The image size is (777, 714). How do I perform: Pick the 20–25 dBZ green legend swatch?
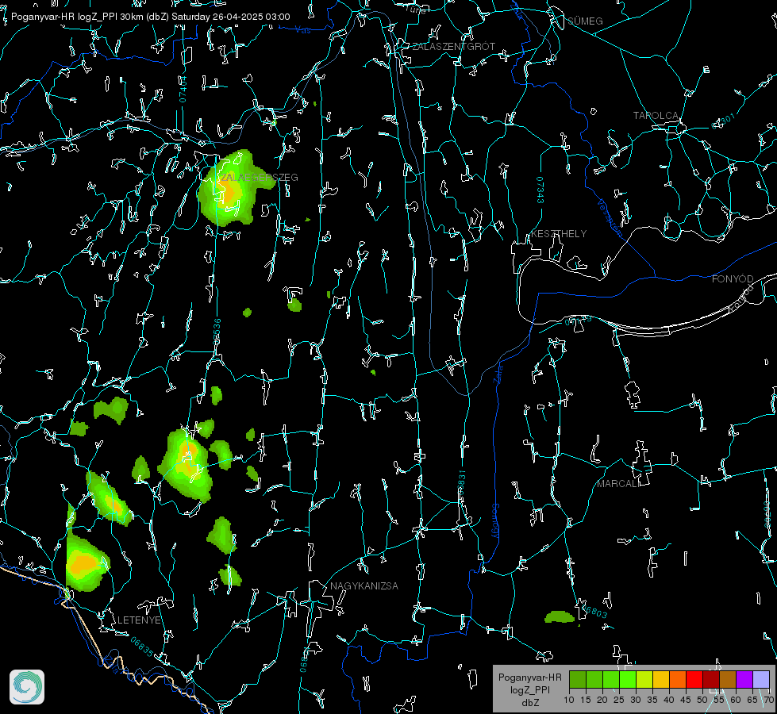pos(611,679)
